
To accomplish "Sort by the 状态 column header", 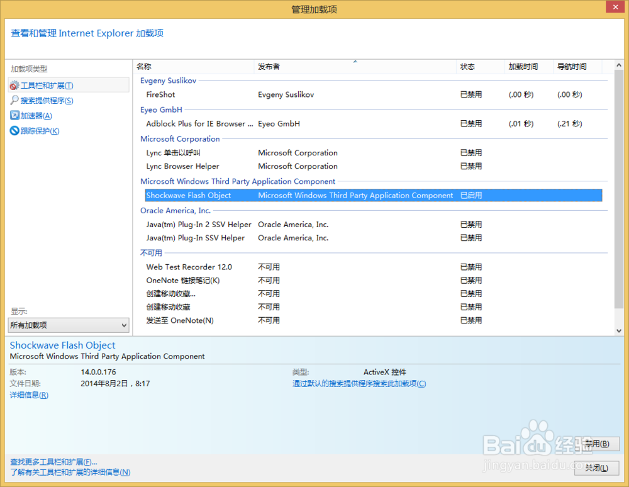I will click(x=481, y=67).
